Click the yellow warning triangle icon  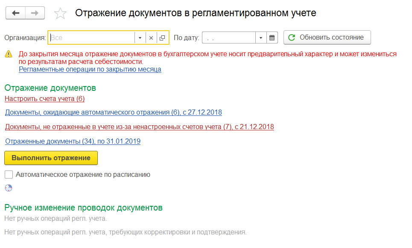tap(9, 54)
